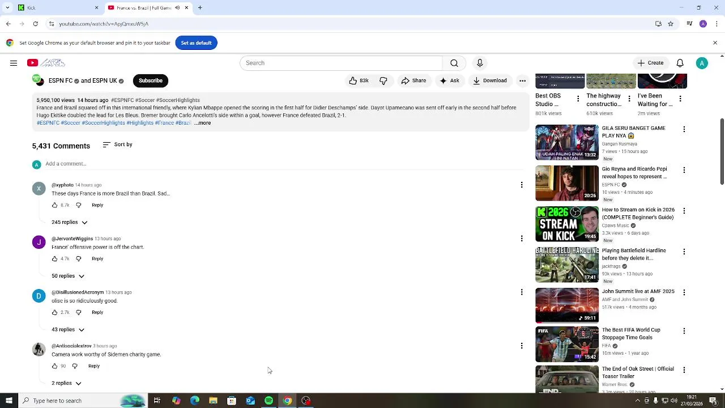Start voice search with microphone icon
725x408 pixels.
coord(480,63)
